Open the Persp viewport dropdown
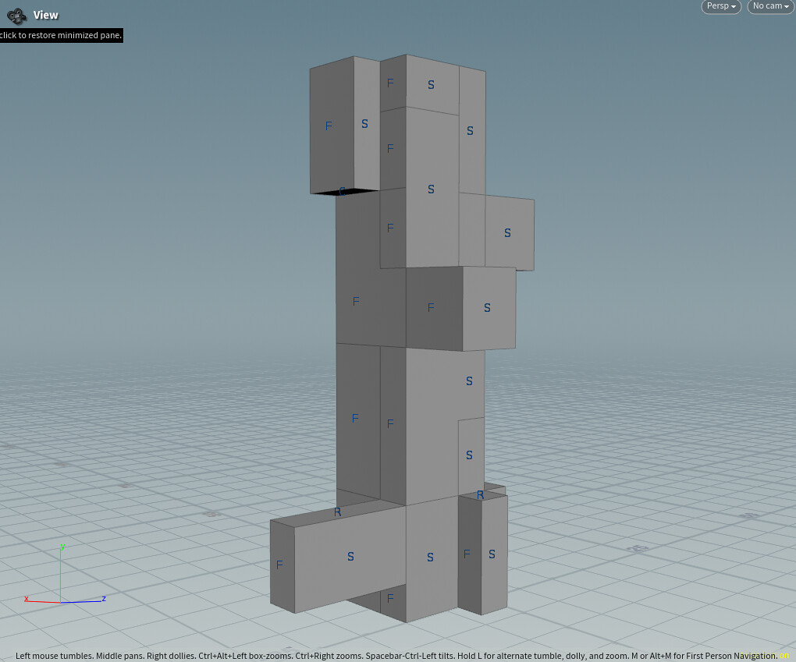796x662 pixels. click(x=721, y=6)
